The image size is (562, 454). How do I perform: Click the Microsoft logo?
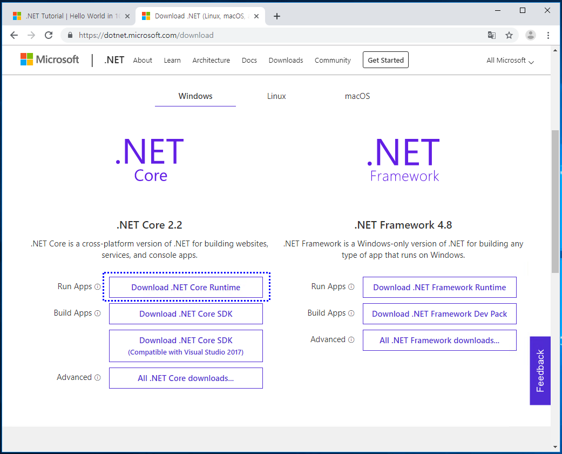[50, 59]
